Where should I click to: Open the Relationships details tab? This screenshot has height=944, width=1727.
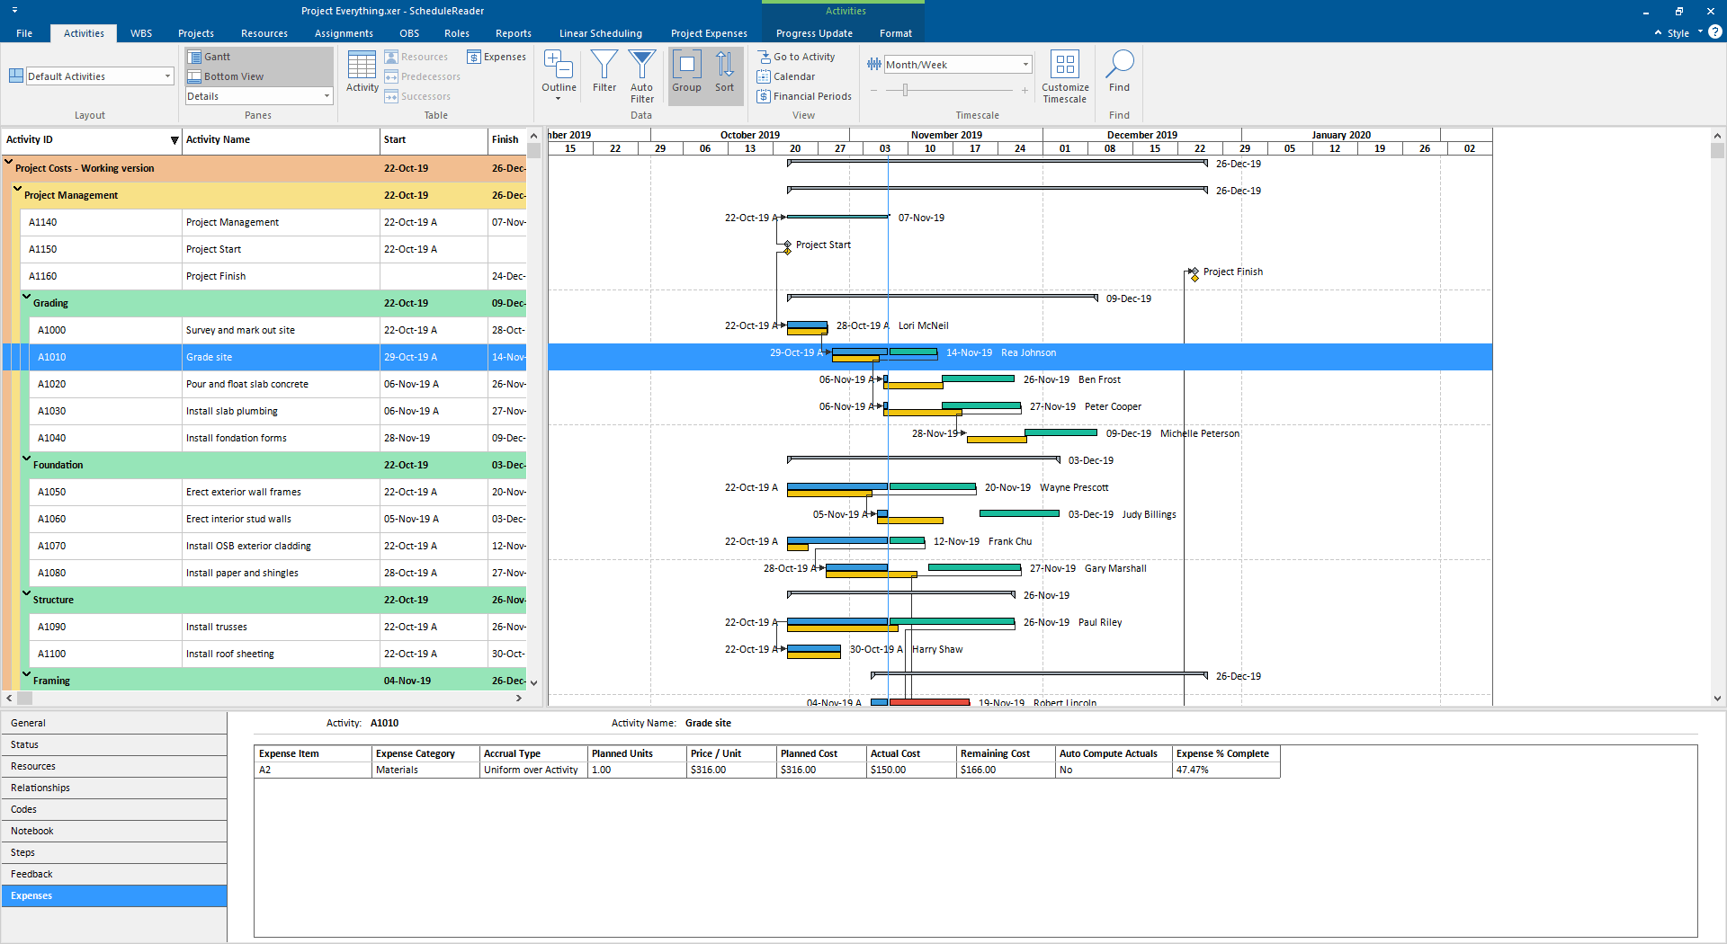pyautogui.click(x=114, y=788)
